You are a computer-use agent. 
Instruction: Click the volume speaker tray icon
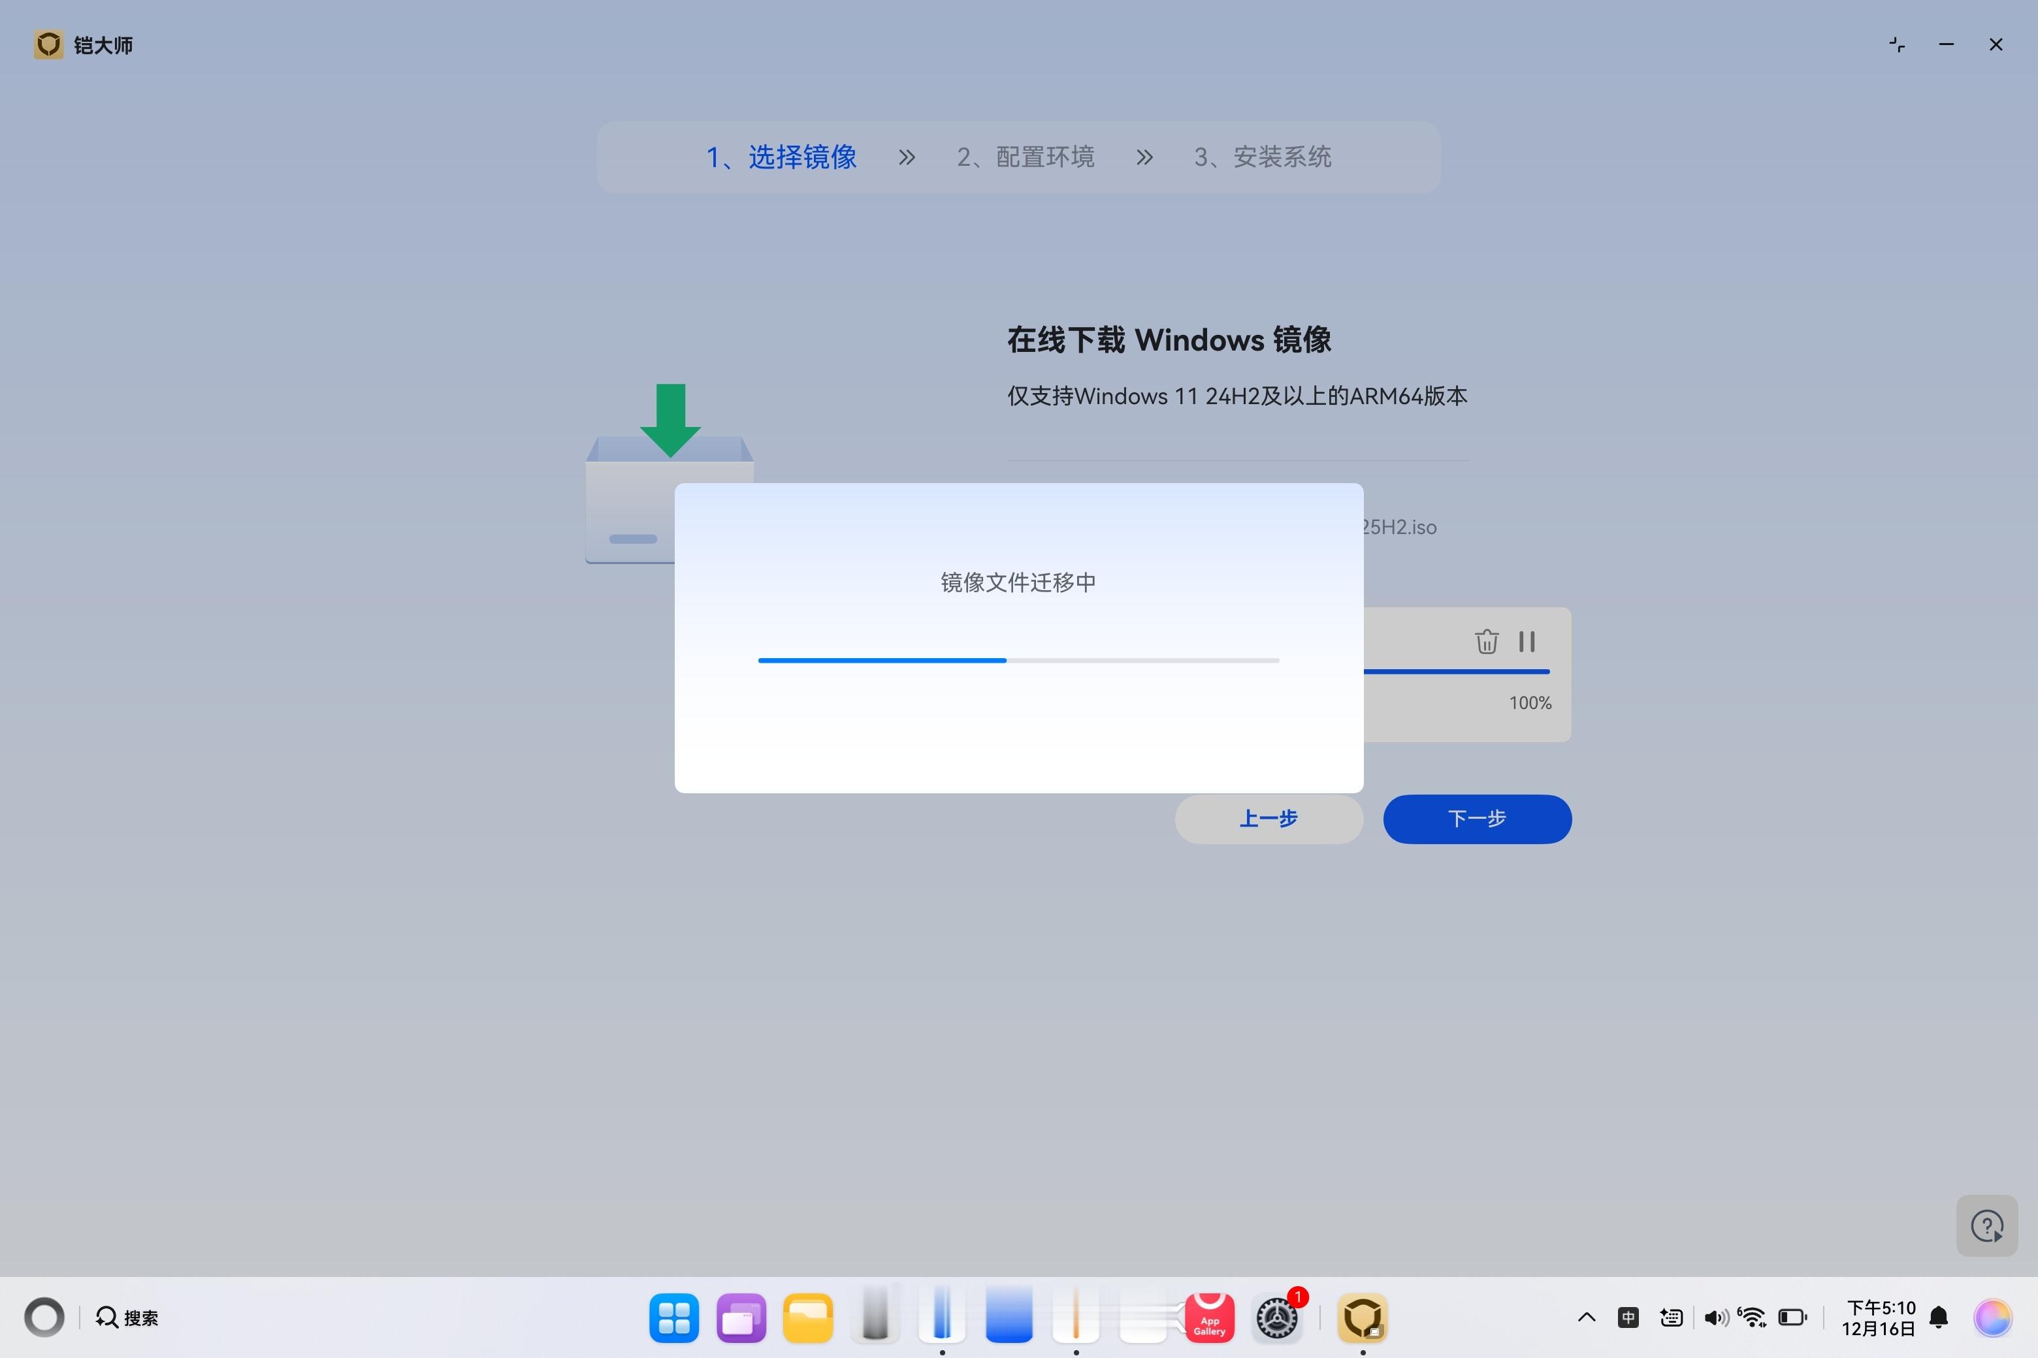pyautogui.click(x=1715, y=1318)
